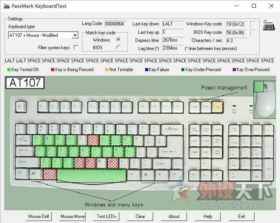Click the Pause key
Viewport: 280px width, 223px height.
(217, 130)
